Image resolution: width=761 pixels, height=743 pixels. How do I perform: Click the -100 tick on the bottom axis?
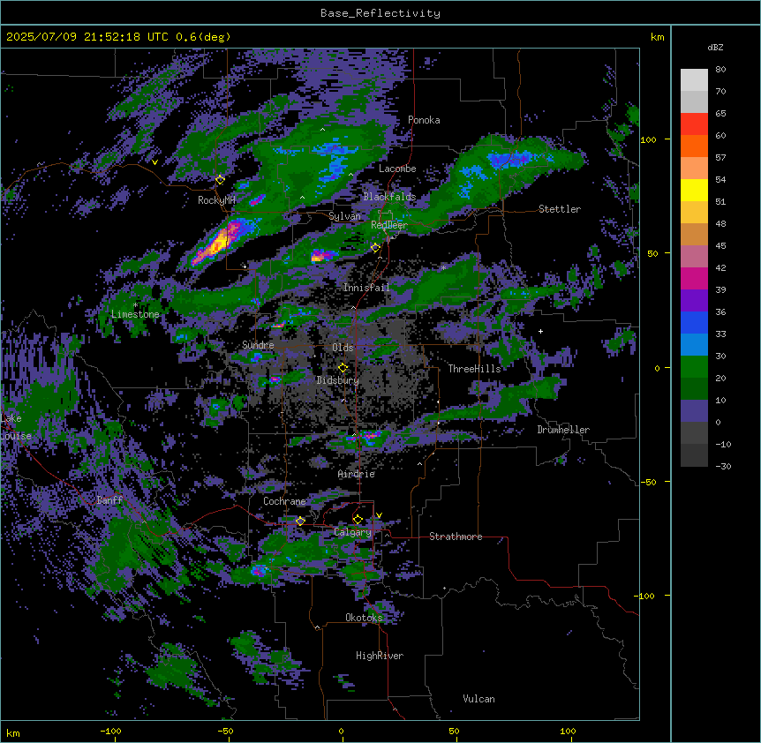tap(110, 731)
